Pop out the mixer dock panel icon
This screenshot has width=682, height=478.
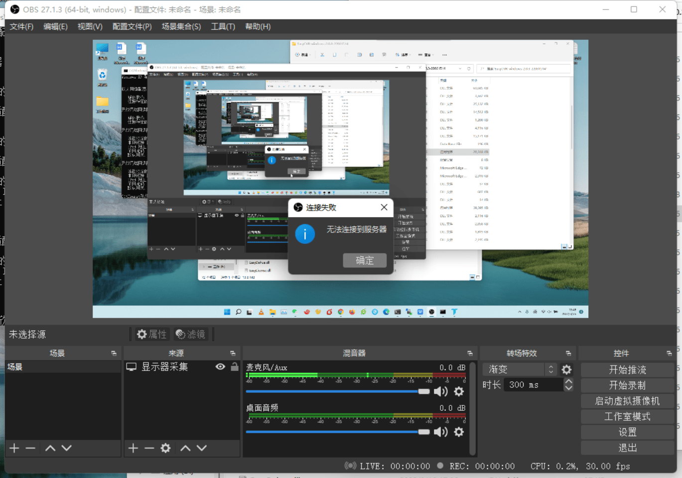click(x=470, y=353)
